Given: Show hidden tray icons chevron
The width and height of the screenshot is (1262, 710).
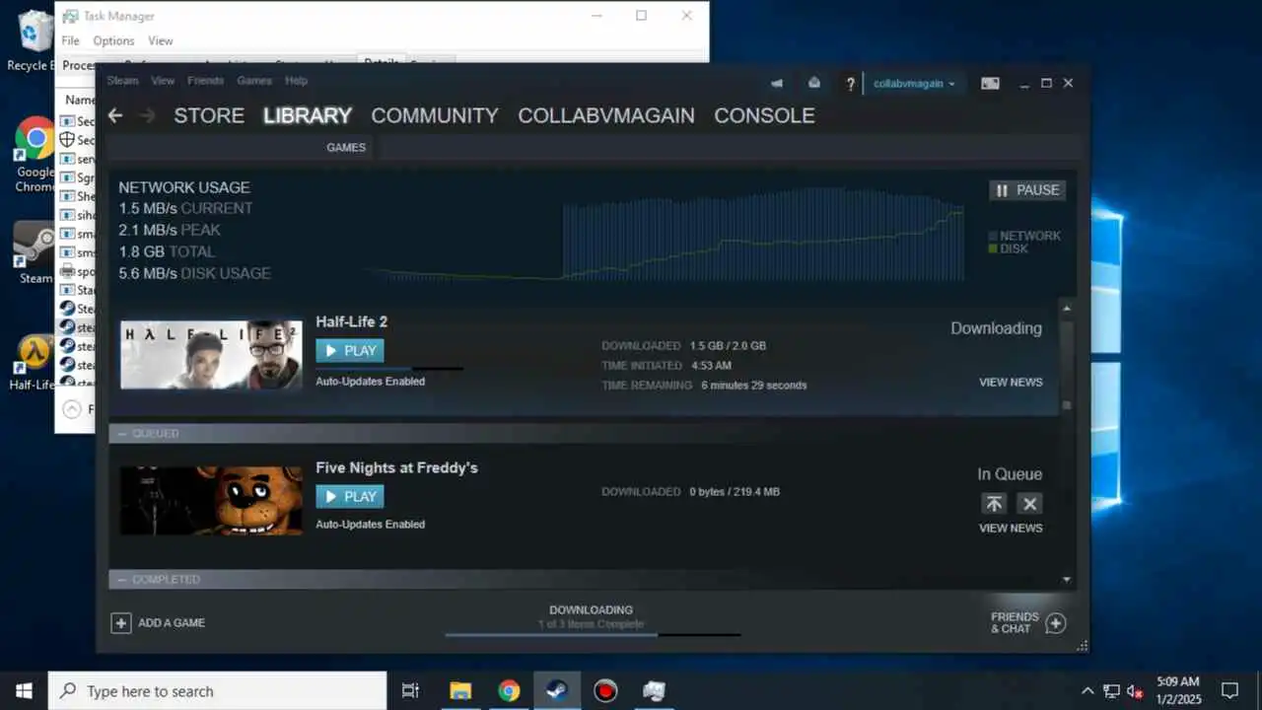Looking at the screenshot, I should click(x=1087, y=691).
